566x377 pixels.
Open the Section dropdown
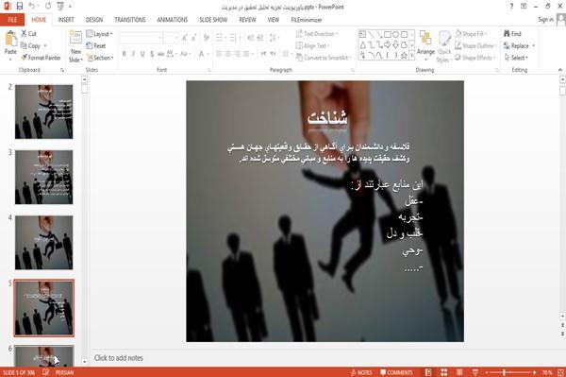pyautogui.click(x=100, y=58)
